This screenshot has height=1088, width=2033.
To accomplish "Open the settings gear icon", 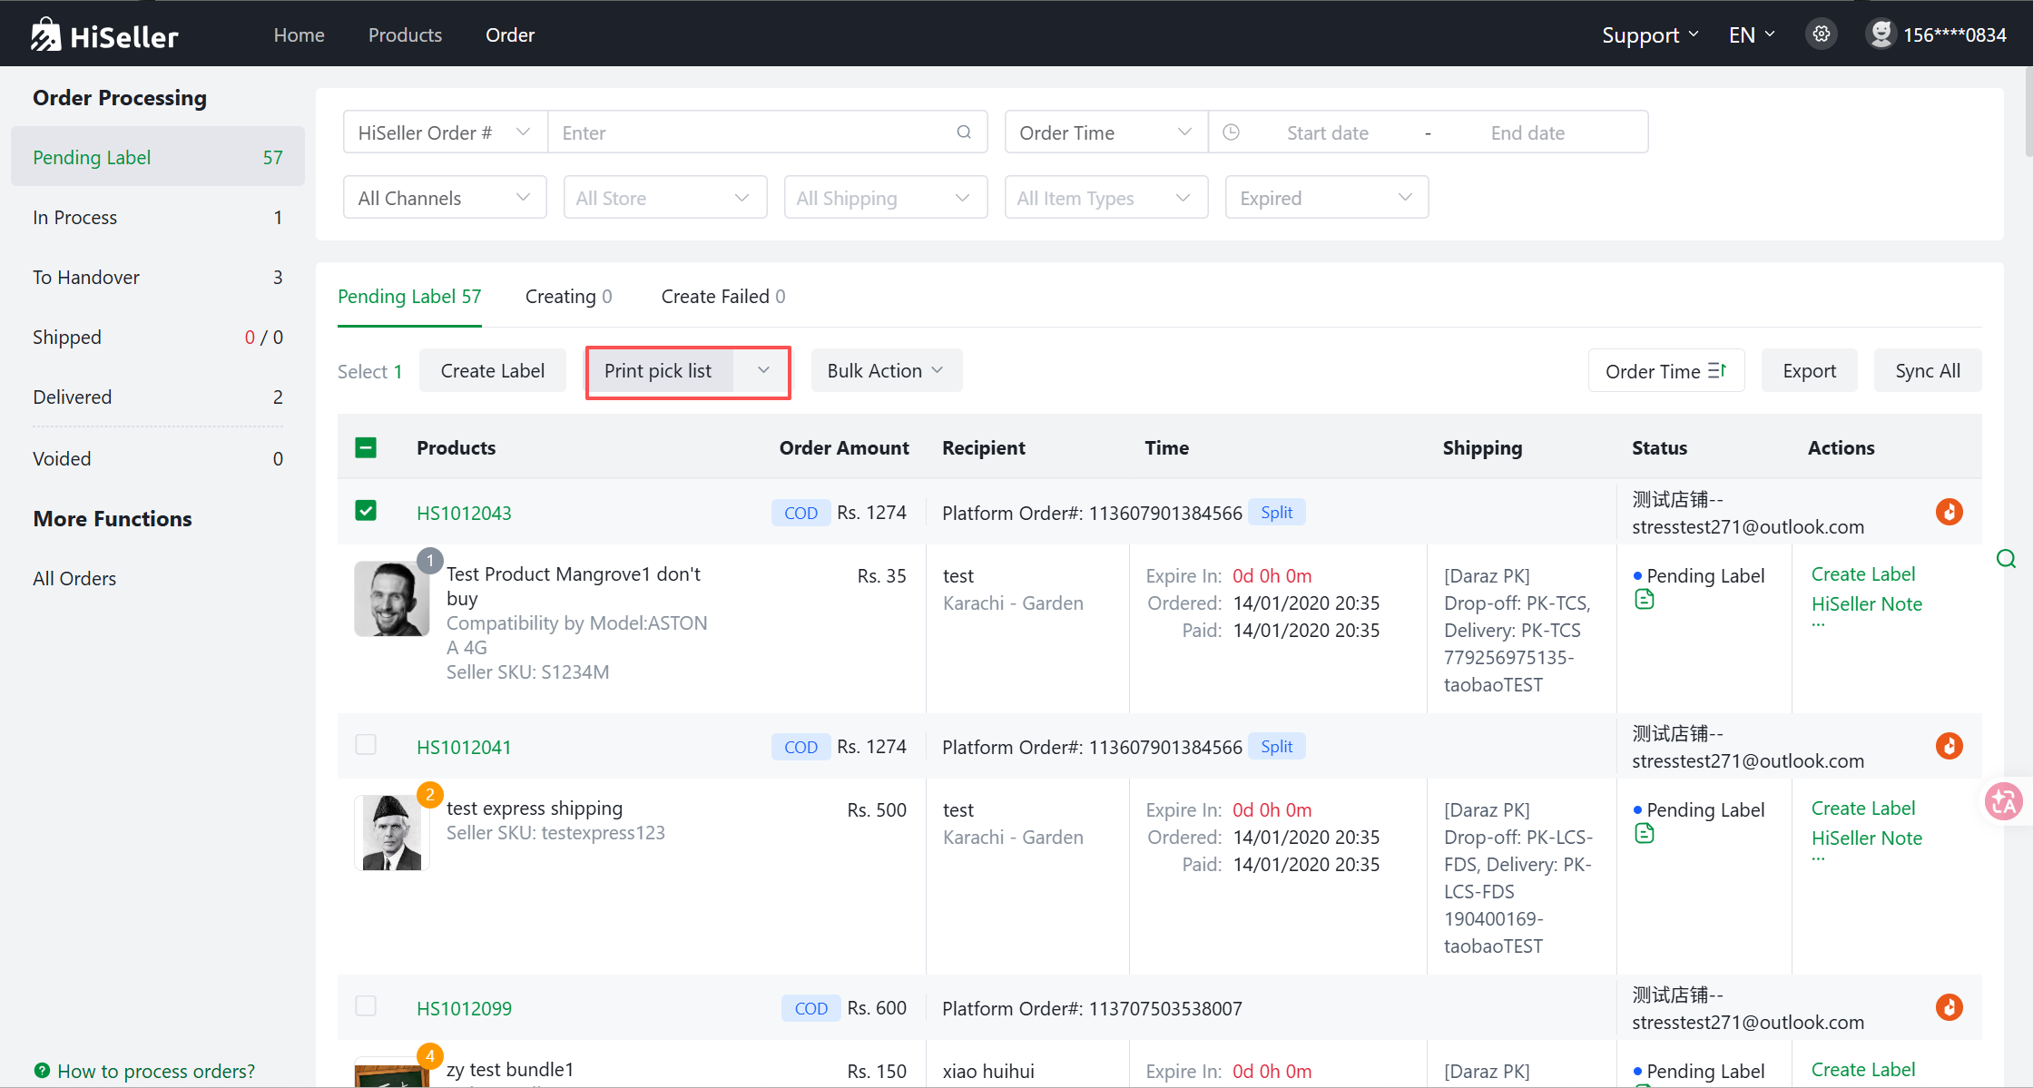I will tap(1821, 34).
